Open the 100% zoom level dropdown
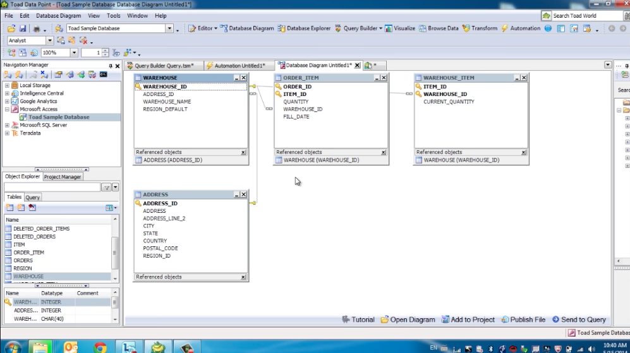 (74, 53)
